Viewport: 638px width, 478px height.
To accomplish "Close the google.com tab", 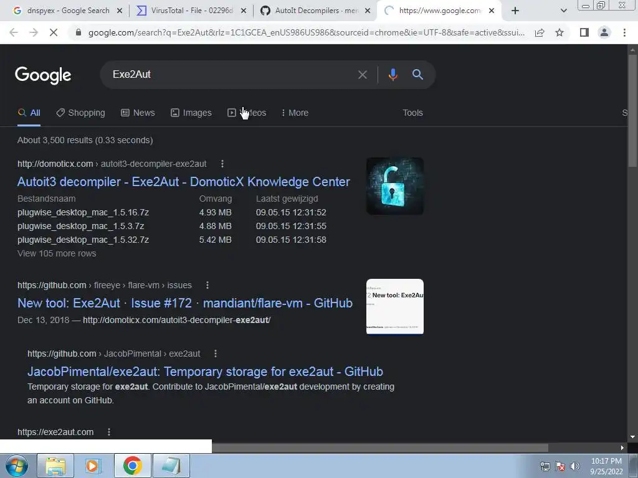I will (492, 11).
